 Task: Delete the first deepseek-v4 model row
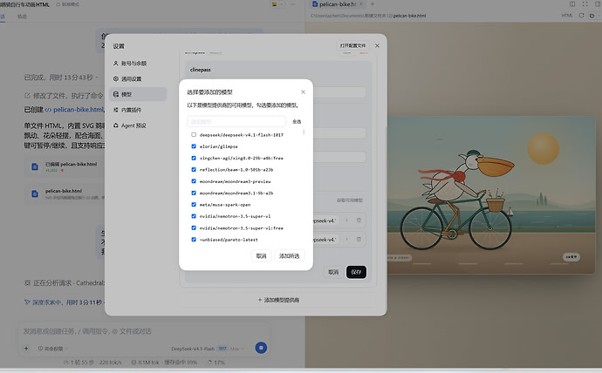[x=359, y=220]
